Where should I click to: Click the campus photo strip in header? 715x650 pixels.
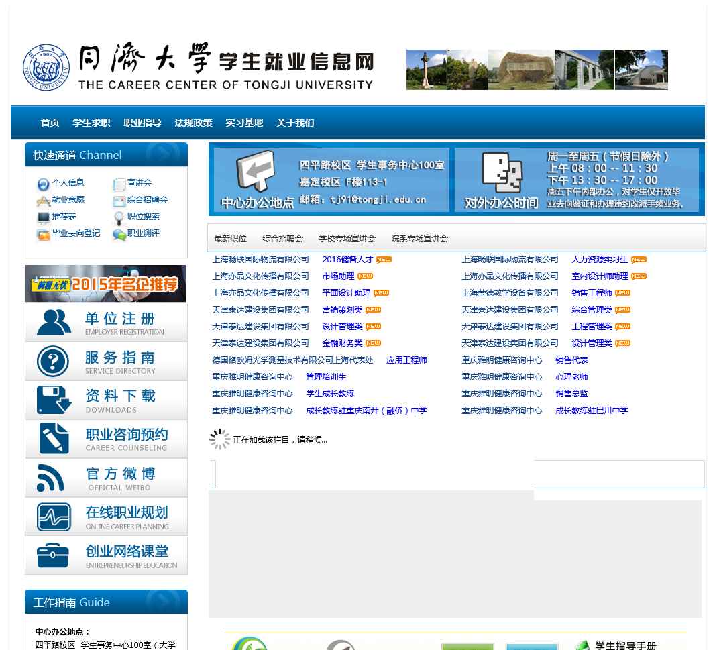(x=537, y=70)
